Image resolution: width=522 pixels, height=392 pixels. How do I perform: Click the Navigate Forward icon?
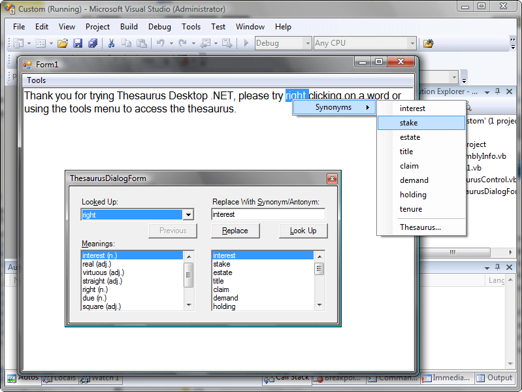[x=227, y=43]
